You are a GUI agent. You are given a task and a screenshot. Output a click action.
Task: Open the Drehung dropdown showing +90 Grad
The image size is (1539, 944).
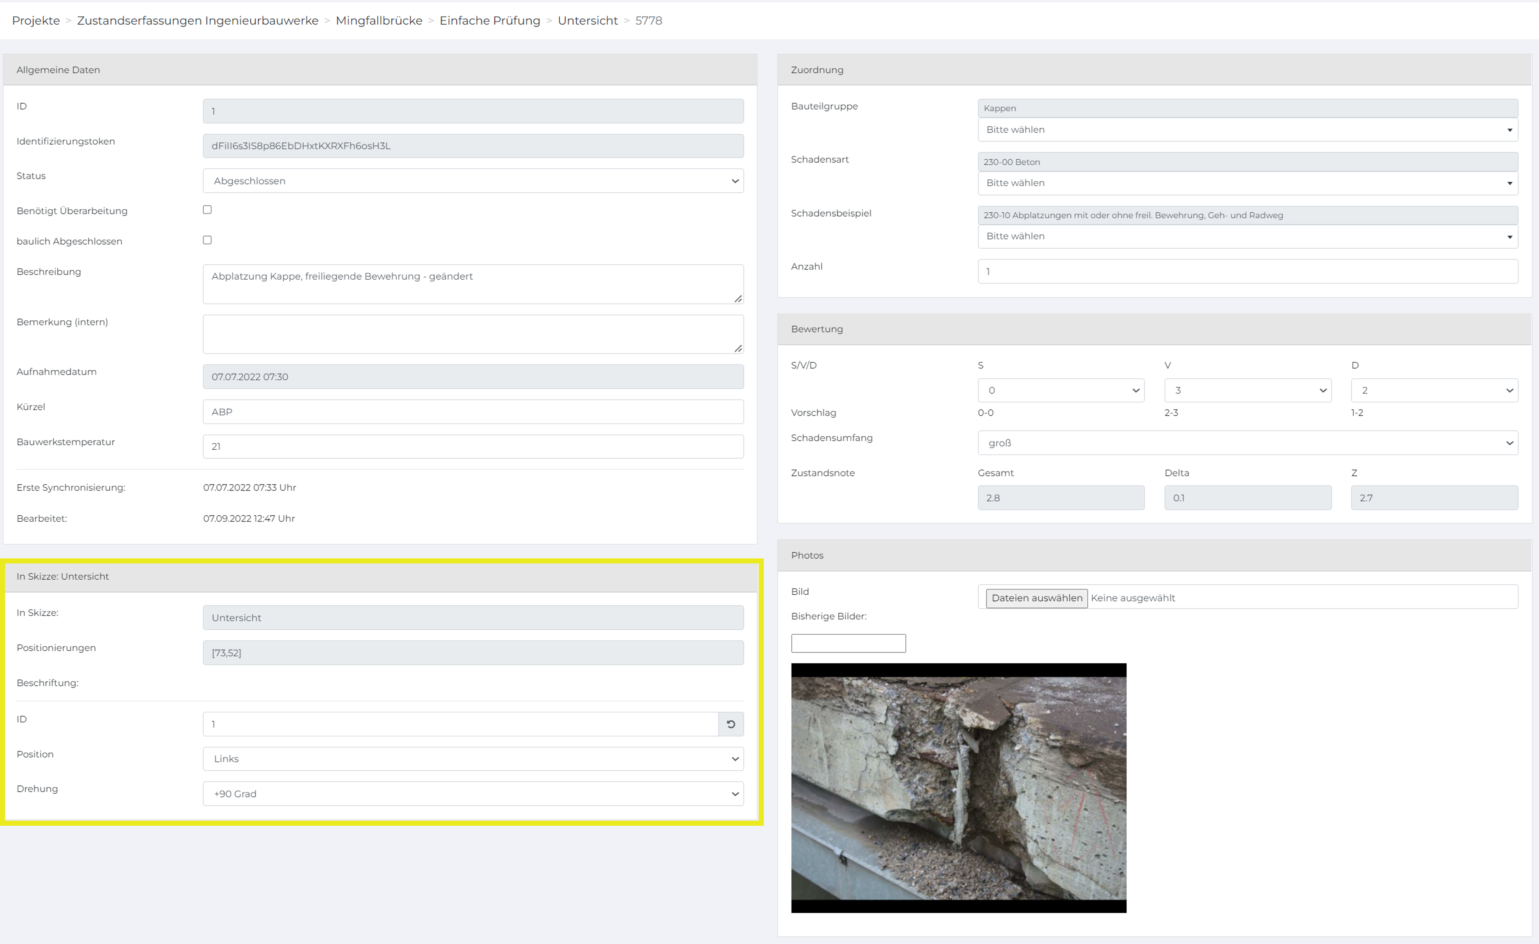tap(473, 794)
